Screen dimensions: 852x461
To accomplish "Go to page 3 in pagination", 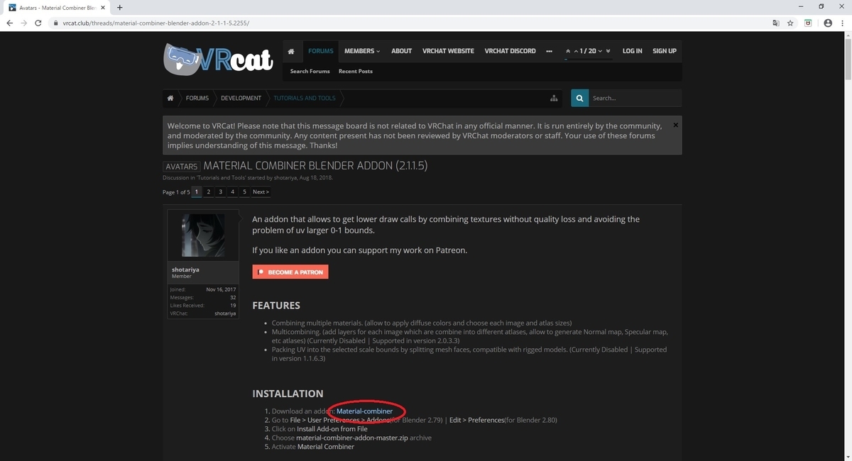I will 221,191.
